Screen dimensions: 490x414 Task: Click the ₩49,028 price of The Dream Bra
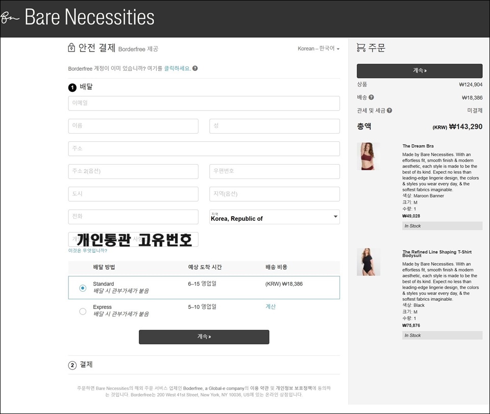tap(411, 216)
